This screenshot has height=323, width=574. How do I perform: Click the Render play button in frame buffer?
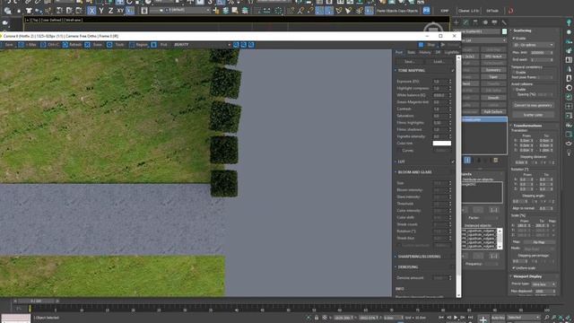coord(450,45)
